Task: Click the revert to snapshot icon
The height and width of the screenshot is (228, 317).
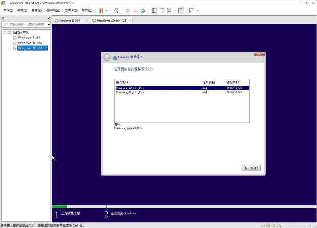Action: (135, 11)
